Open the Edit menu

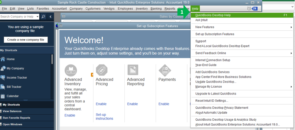click(13, 9)
